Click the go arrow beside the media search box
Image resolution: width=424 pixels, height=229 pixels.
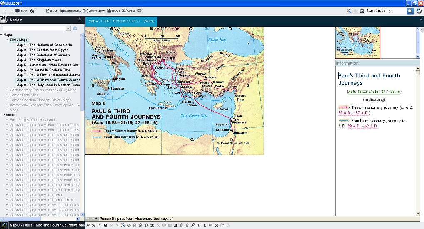[75, 28]
